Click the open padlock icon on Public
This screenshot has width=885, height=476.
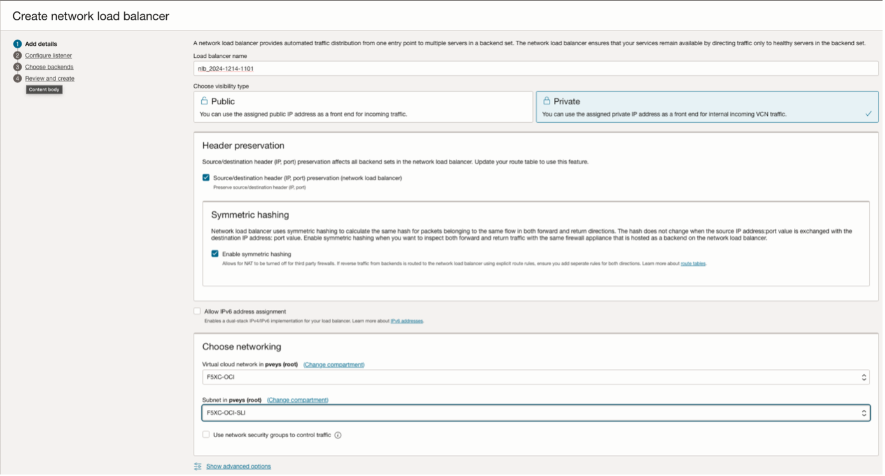[204, 101]
